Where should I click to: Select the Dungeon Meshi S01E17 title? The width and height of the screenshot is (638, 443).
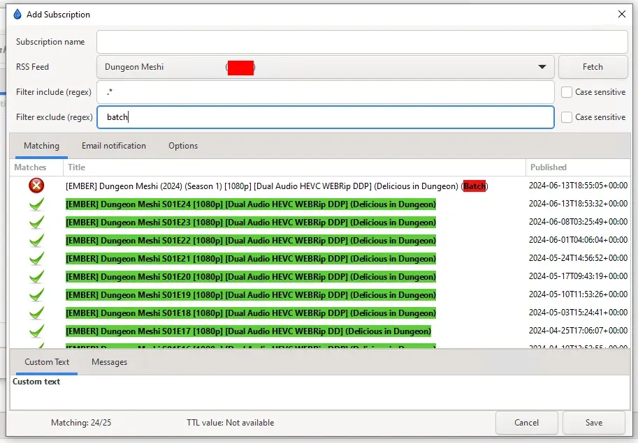[x=248, y=331]
